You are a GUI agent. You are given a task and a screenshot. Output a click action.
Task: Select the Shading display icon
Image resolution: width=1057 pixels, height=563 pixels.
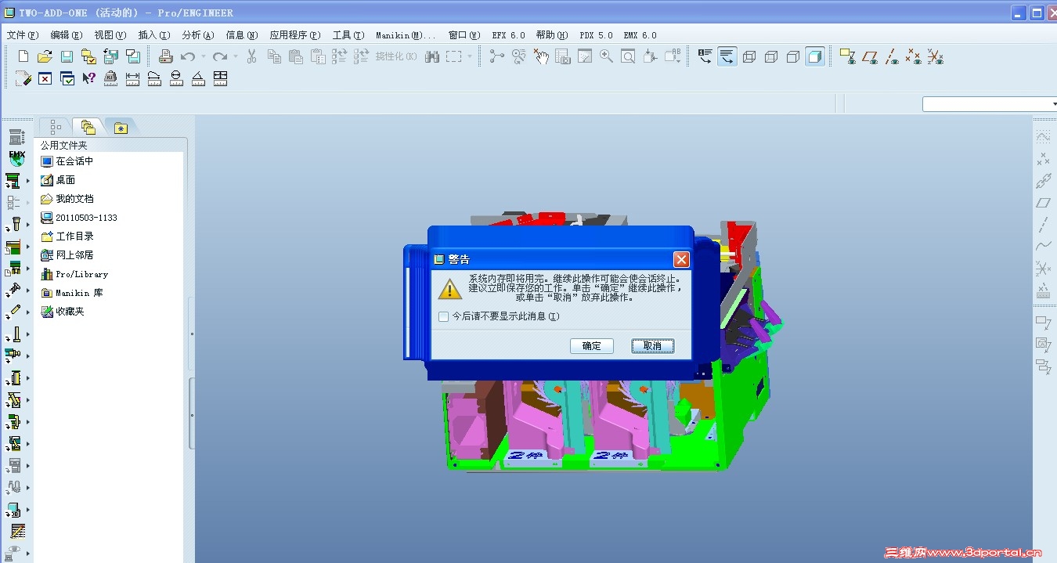815,56
